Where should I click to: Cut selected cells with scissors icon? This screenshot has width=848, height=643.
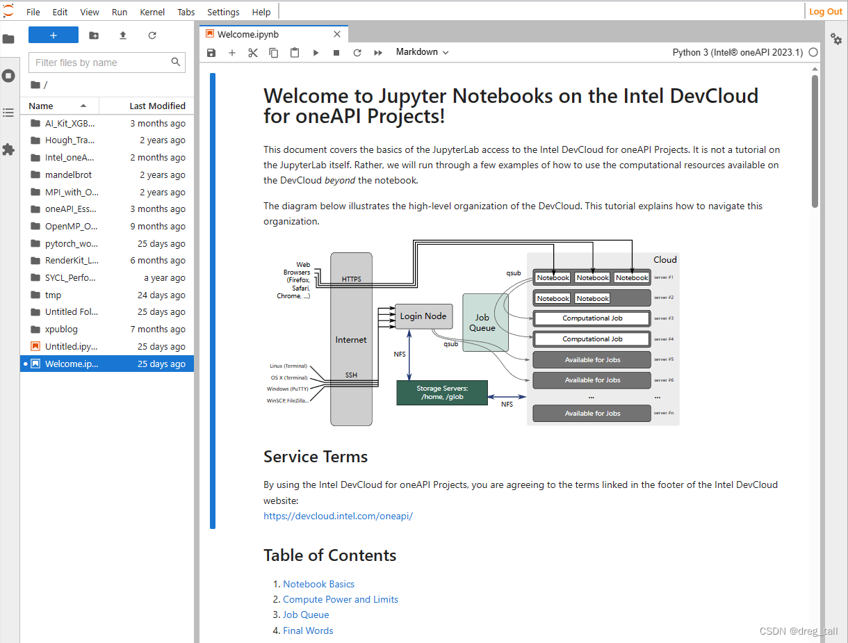coord(253,53)
